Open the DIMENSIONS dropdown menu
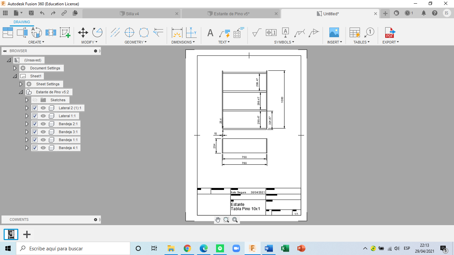 tap(183, 42)
